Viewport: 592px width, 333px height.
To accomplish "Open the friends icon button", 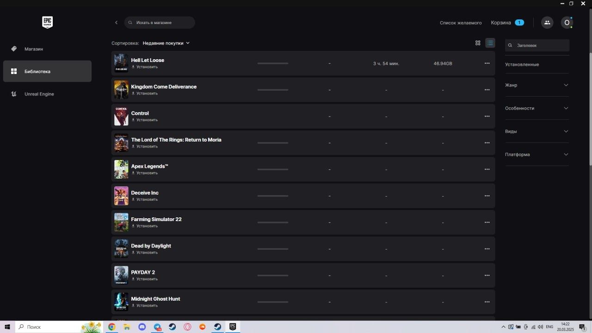I will click(x=547, y=23).
